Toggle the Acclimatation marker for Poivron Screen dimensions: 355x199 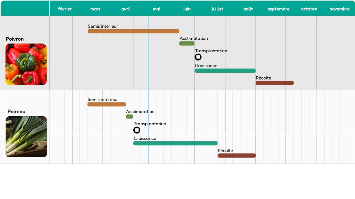[x=187, y=43]
